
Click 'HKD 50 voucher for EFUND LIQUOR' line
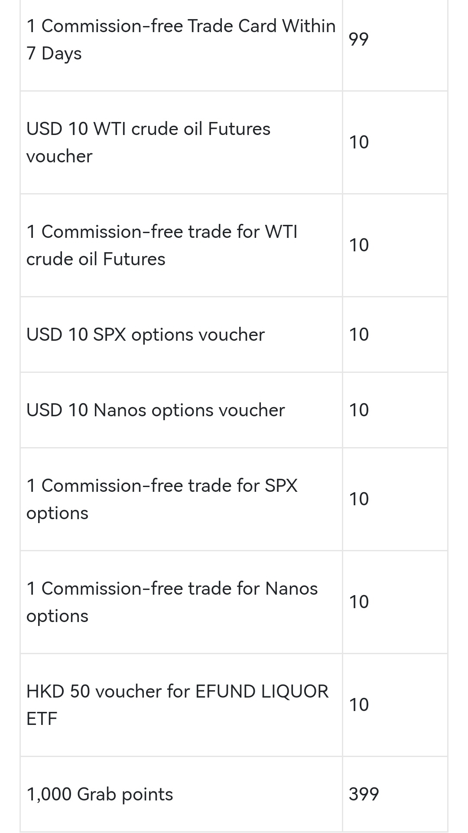177,691
